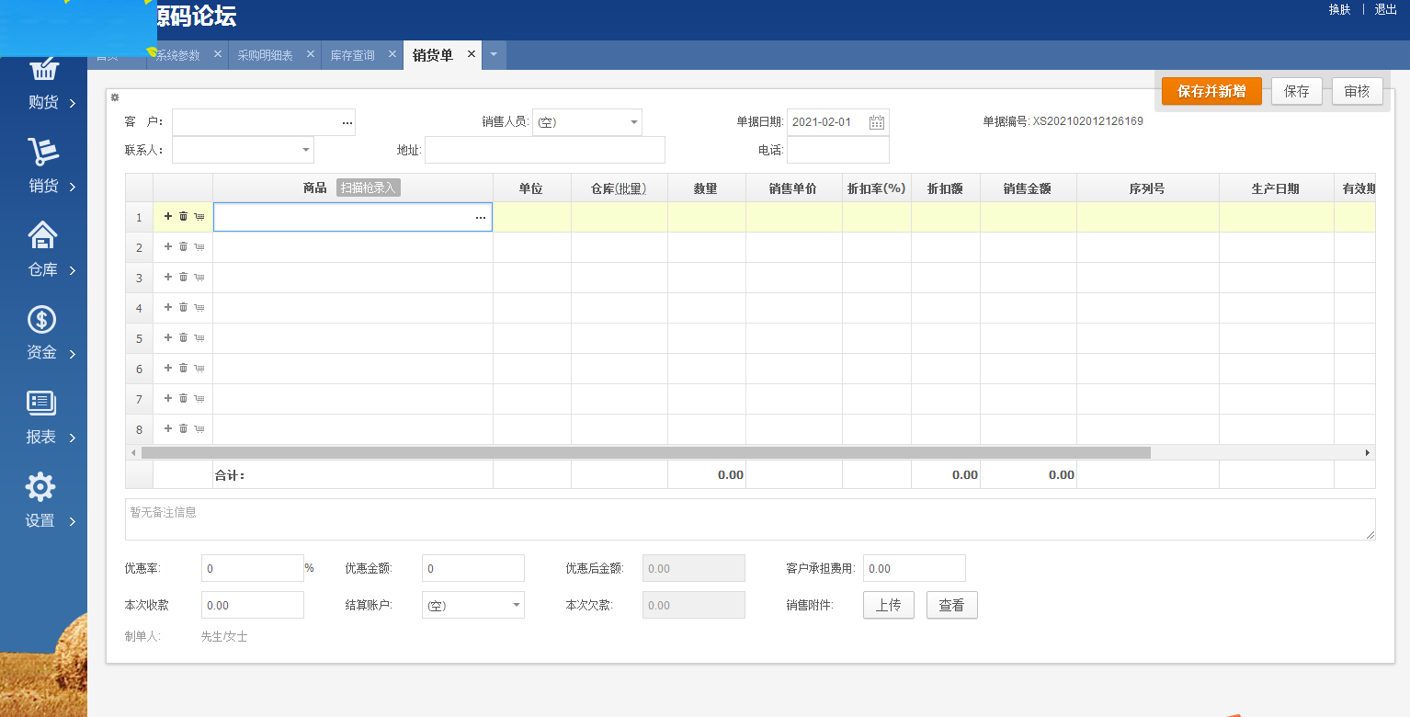The height and width of the screenshot is (717, 1410).
Task: Click the 资金 dollar icon in sidebar
Action: click(x=42, y=333)
